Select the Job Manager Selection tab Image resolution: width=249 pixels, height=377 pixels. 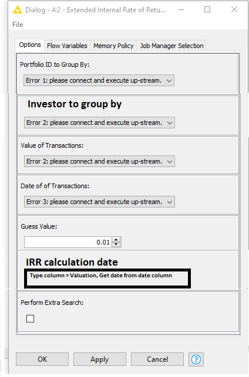[x=171, y=46]
